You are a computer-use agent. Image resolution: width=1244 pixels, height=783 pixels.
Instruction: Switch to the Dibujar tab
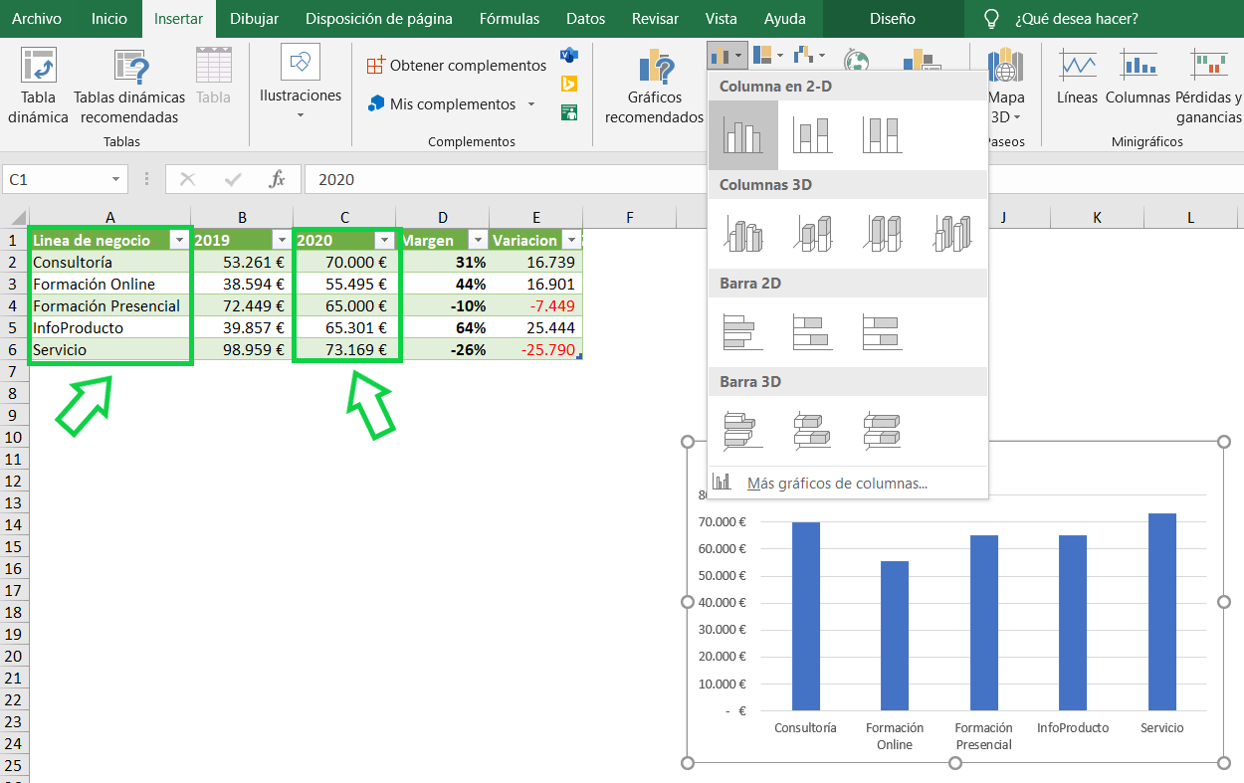(254, 19)
